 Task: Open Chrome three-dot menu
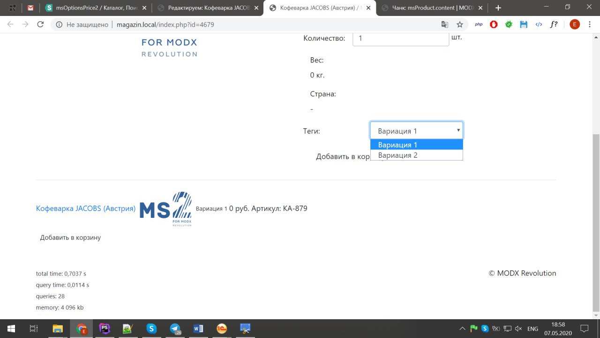click(x=590, y=24)
